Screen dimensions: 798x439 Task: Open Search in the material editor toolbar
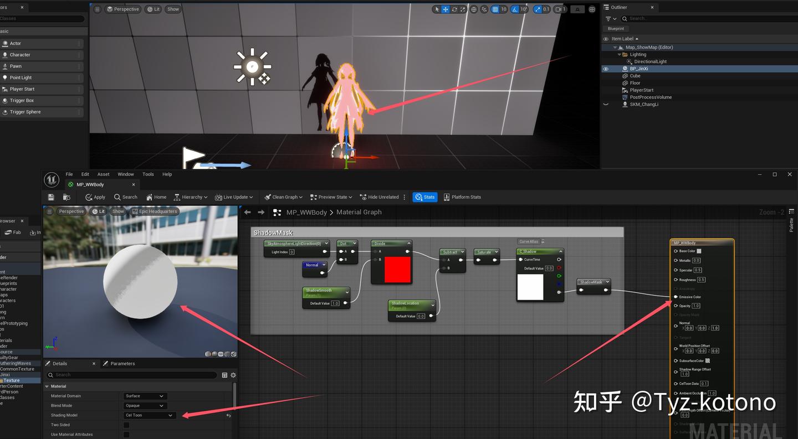click(x=126, y=197)
